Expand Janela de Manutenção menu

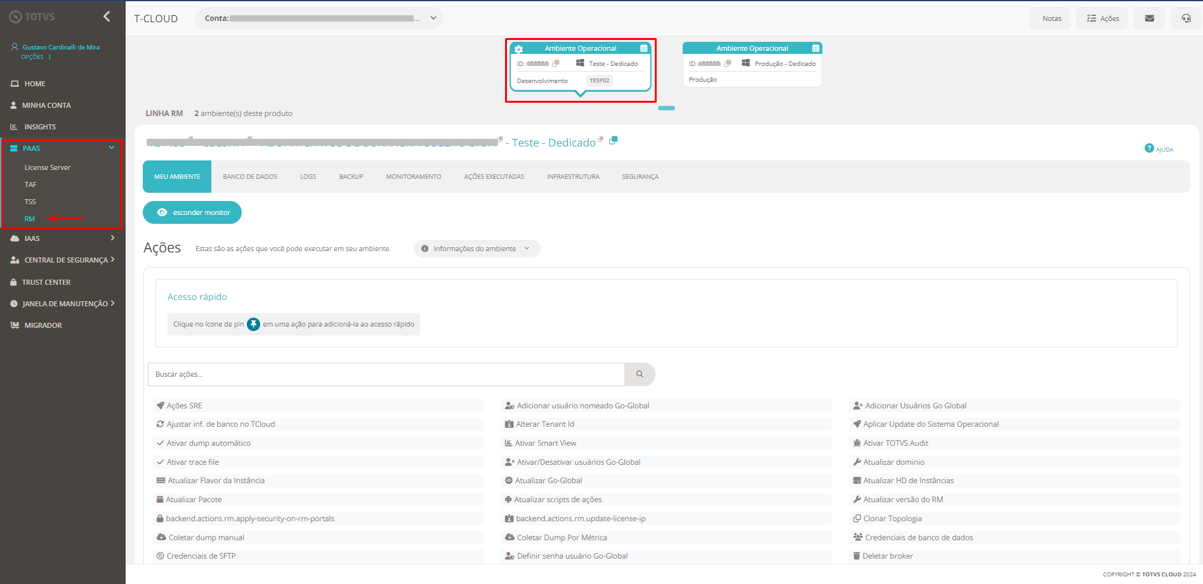coord(62,304)
